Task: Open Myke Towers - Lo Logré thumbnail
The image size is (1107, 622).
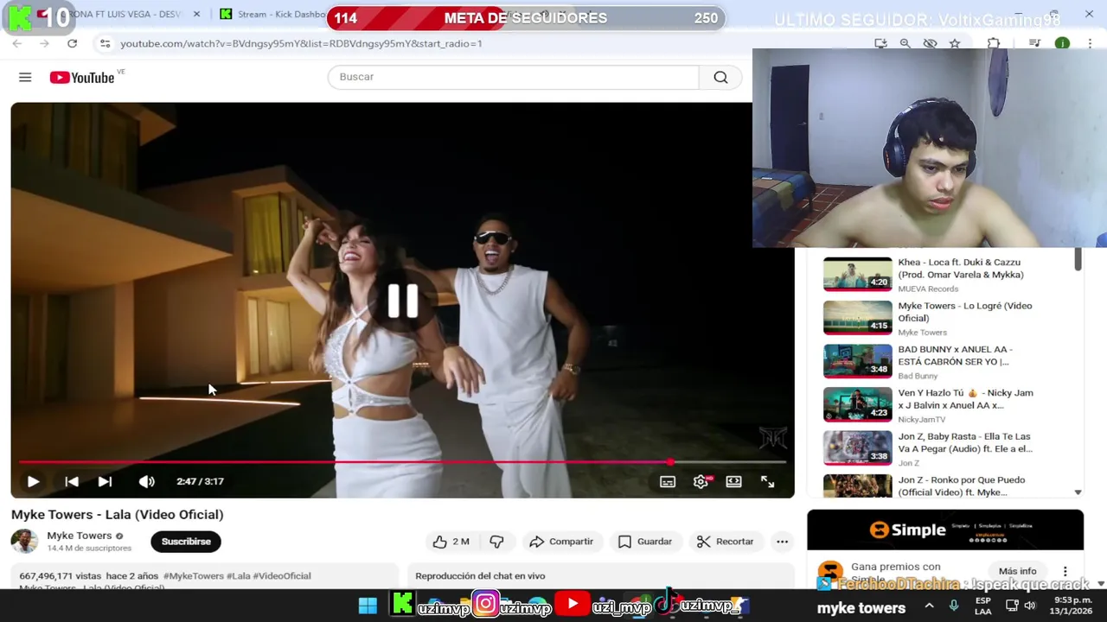Action: click(x=857, y=317)
